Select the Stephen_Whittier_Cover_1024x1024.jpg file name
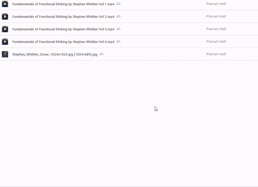The image size is (258, 187). [x=55, y=54]
